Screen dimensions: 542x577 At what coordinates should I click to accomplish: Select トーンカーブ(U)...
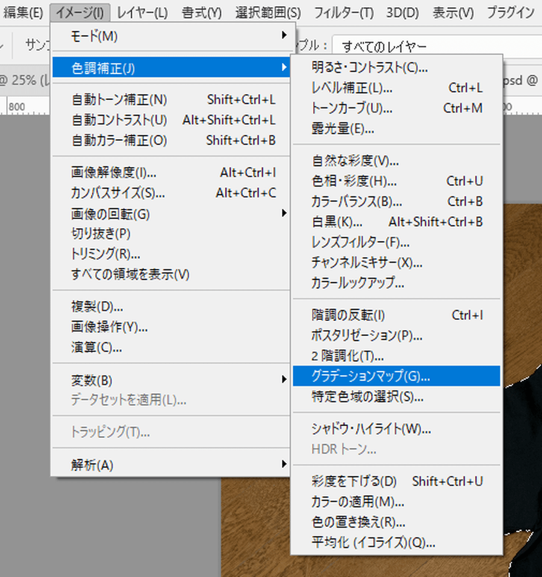tap(396, 108)
